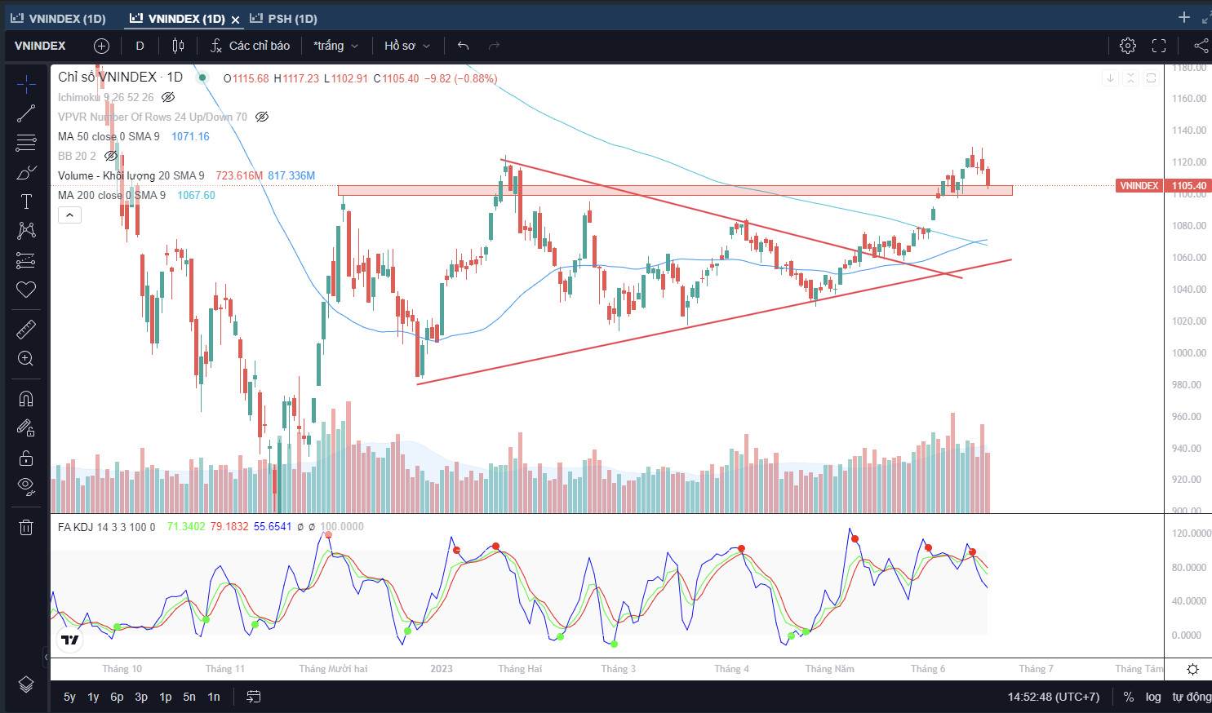Toggle lock all drawings

point(26,458)
